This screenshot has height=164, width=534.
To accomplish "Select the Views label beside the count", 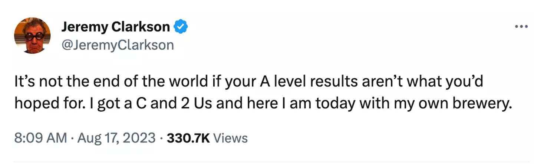I will coord(231,138).
